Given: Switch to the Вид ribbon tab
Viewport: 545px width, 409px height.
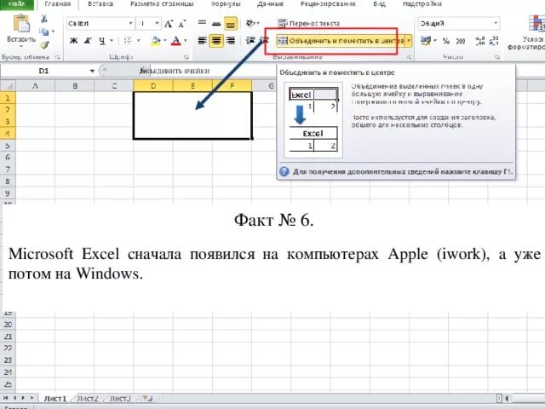Looking at the screenshot, I should [379, 4].
